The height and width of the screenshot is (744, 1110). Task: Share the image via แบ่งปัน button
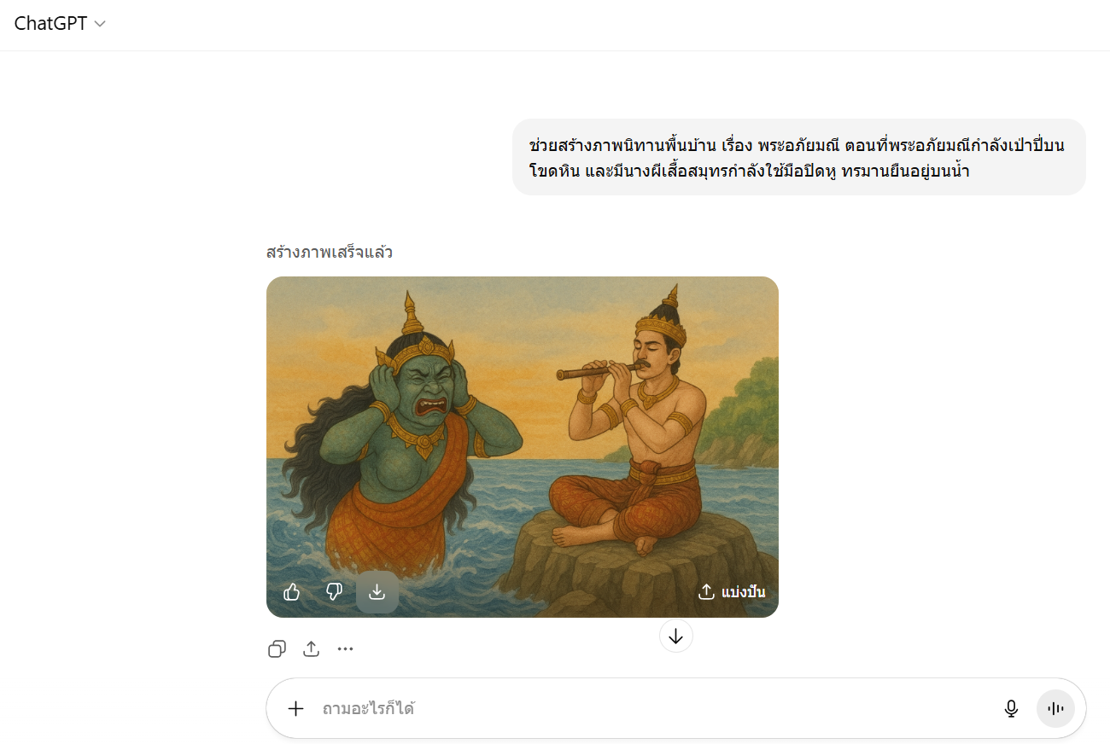(x=732, y=592)
